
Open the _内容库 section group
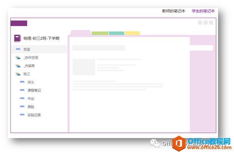tap(29, 66)
